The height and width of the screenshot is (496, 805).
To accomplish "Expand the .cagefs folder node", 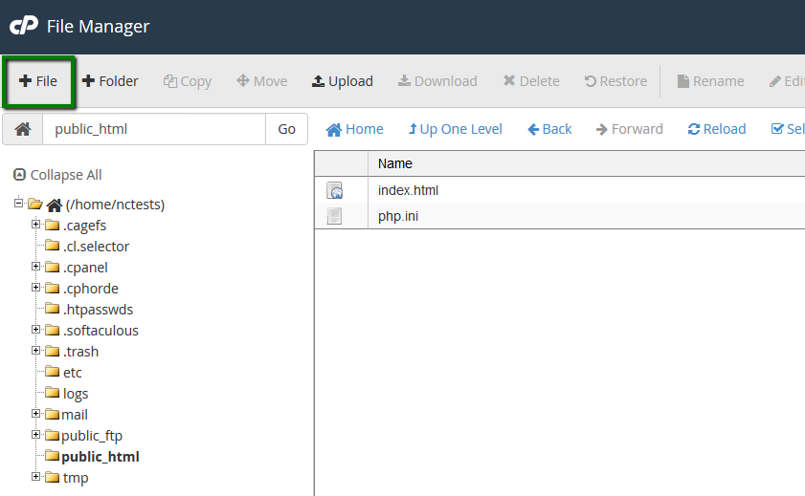I will point(35,225).
